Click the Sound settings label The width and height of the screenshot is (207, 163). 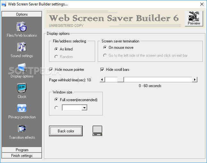pos(22,56)
